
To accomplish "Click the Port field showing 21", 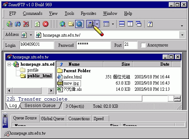I will pos(130,45).
